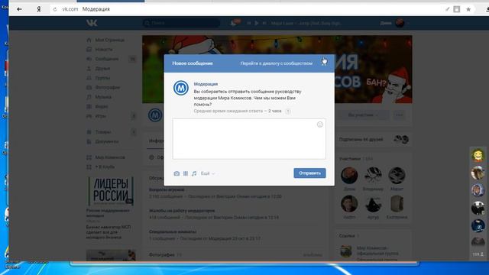The height and width of the screenshot is (275, 489).
Task: Open Документы in left menu
Action: click(107, 141)
